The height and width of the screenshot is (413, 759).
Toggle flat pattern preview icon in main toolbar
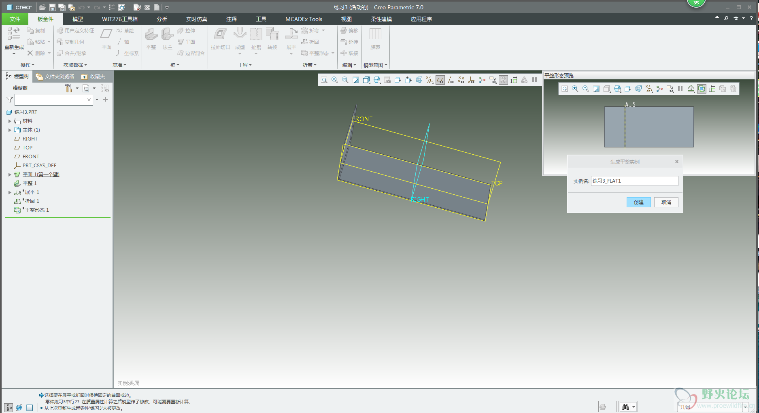click(x=503, y=80)
